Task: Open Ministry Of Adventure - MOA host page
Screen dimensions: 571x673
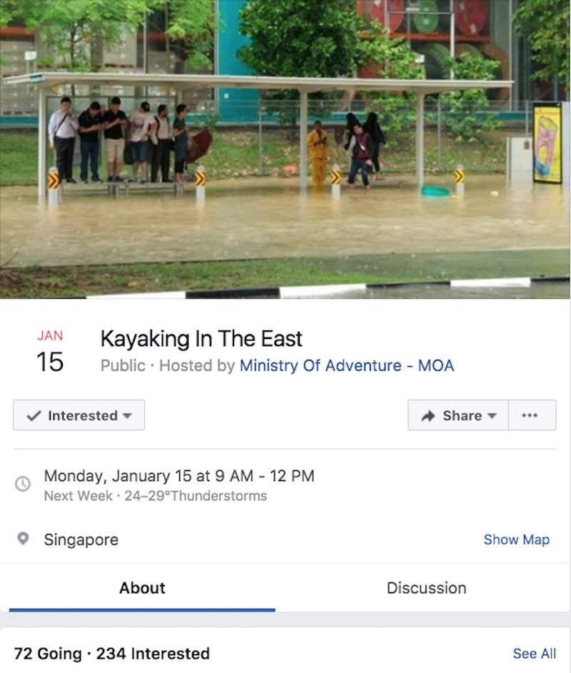Action: [347, 366]
